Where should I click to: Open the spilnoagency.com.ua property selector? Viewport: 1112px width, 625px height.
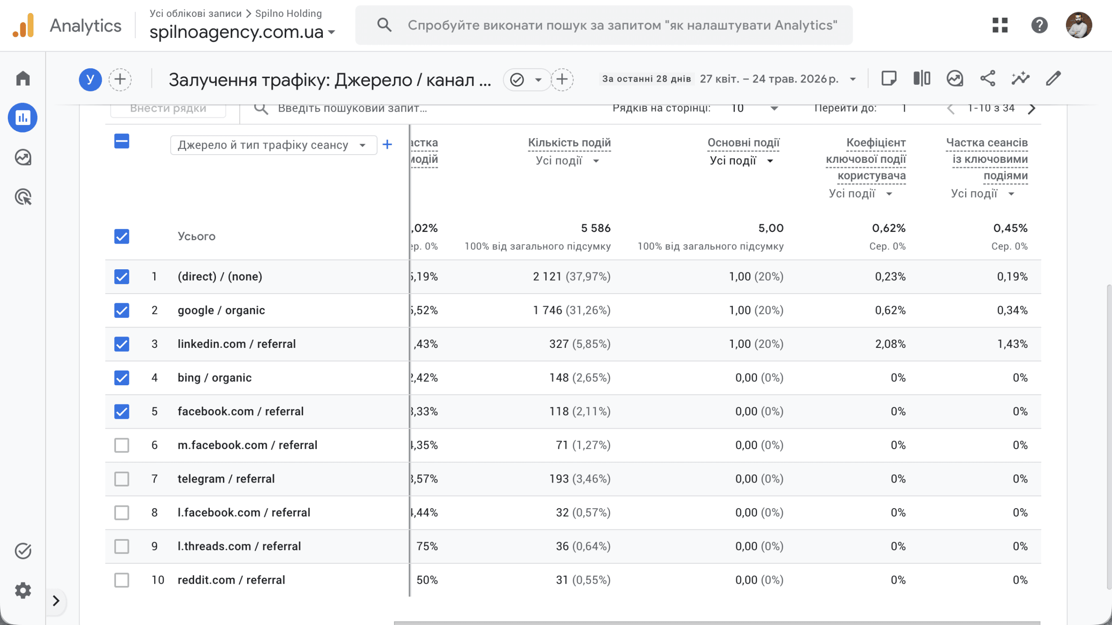242,32
